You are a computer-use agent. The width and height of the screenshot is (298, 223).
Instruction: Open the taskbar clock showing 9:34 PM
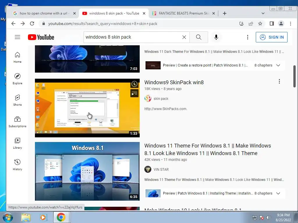pos(283,217)
